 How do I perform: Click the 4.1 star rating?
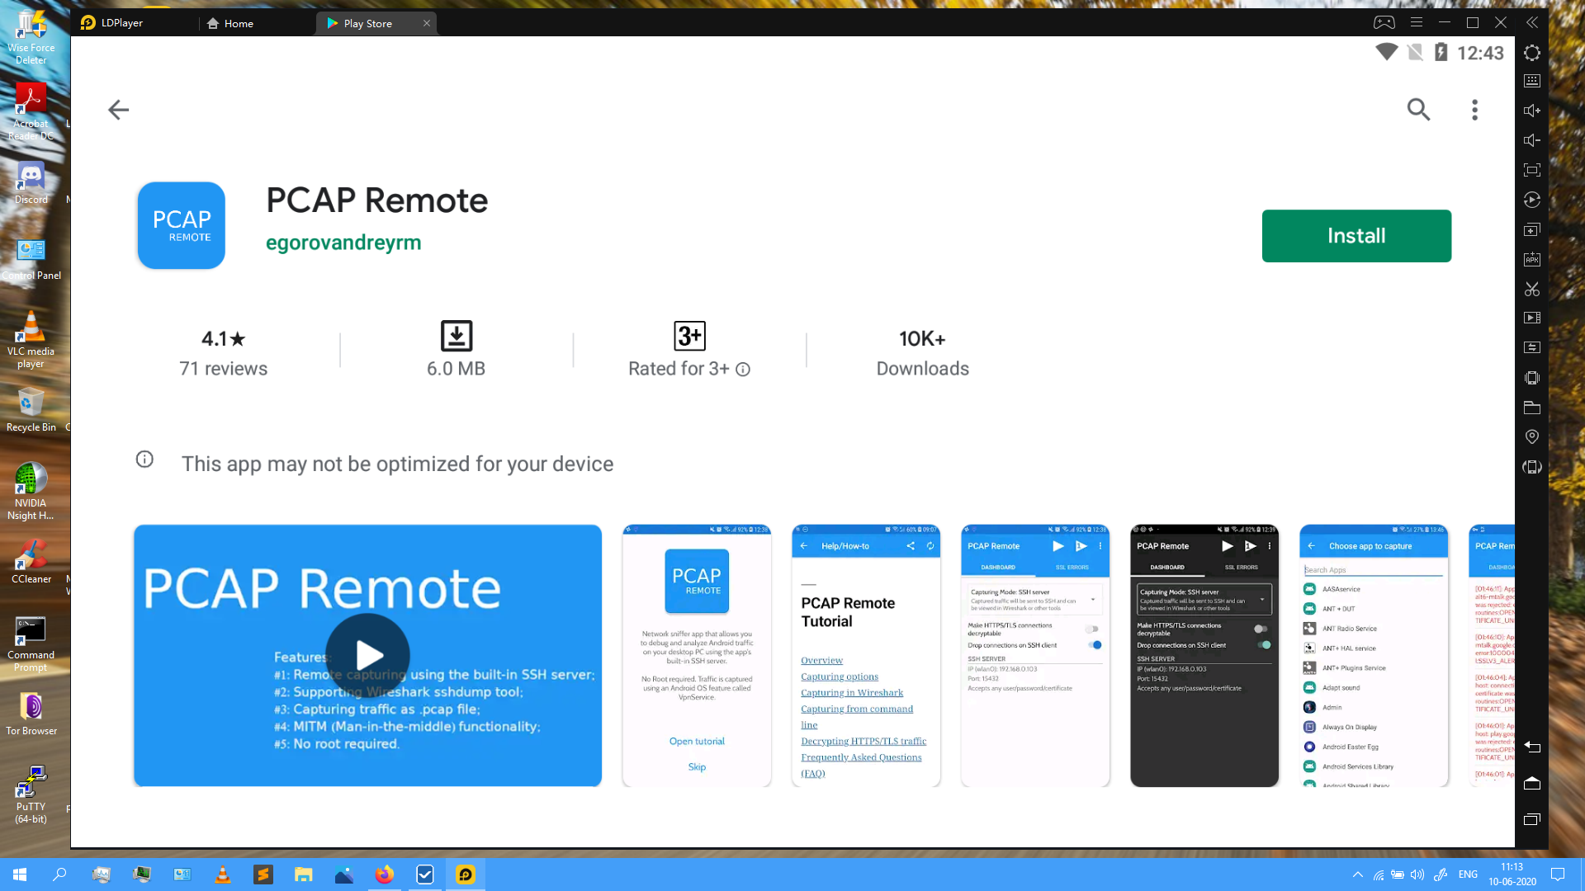pyautogui.click(x=224, y=339)
